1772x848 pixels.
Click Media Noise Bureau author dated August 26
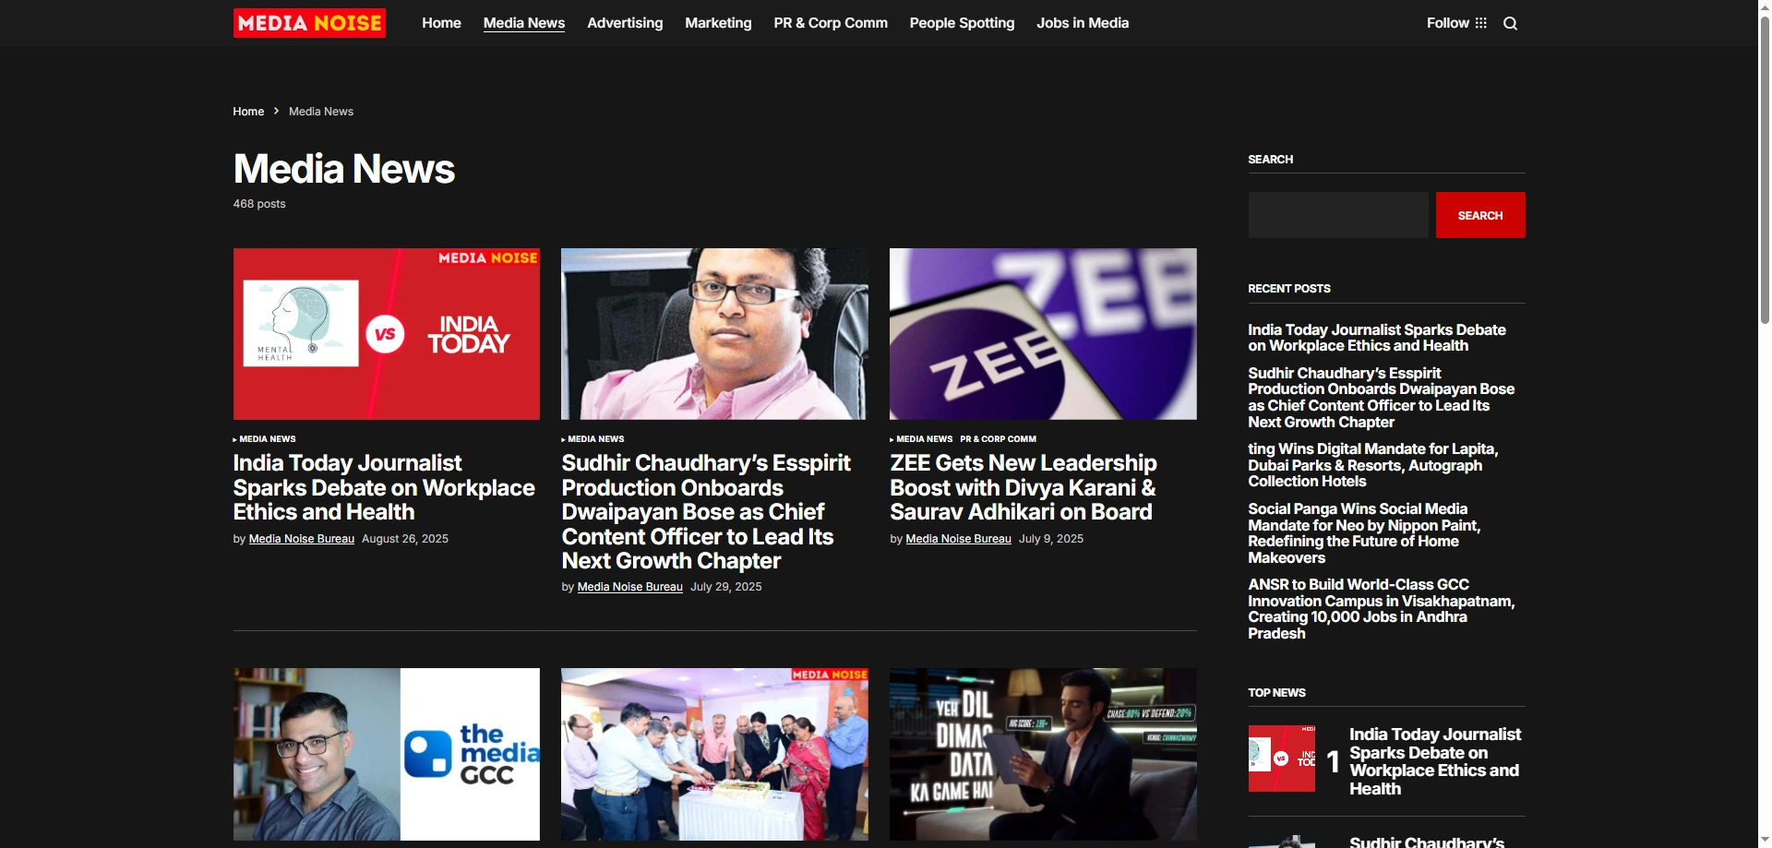coord(302,539)
